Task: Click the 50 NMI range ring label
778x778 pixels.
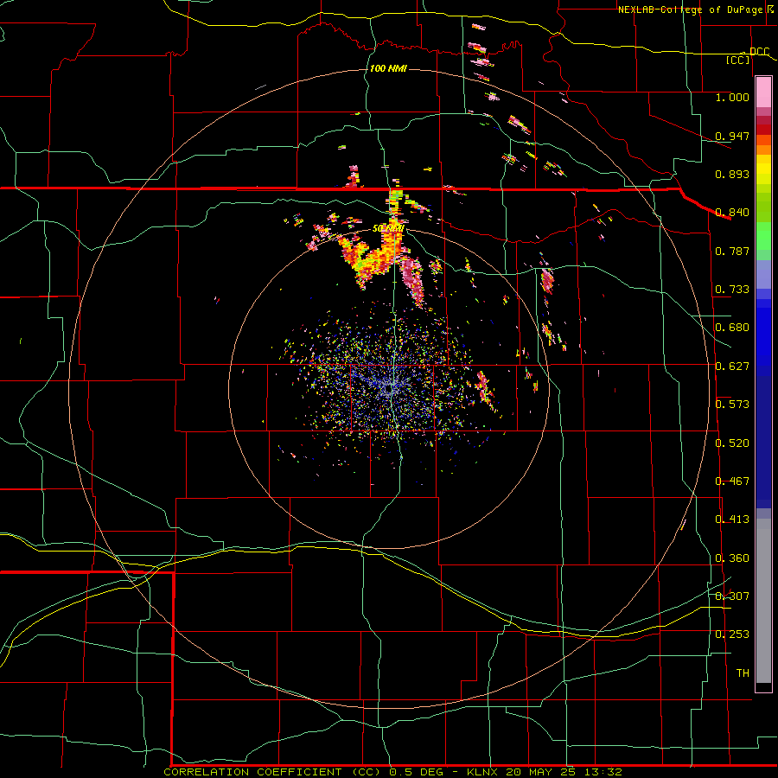Action: pos(388,229)
